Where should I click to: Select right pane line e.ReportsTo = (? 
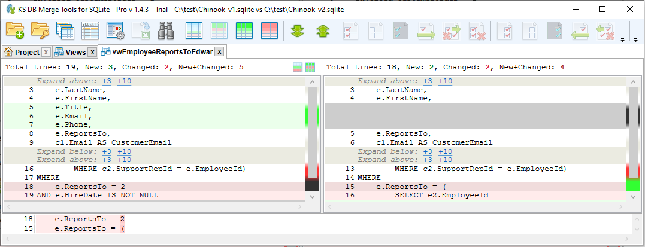(x=475, y=187)
